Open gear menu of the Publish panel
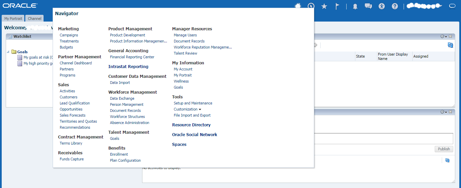 [x=443, y=112]
